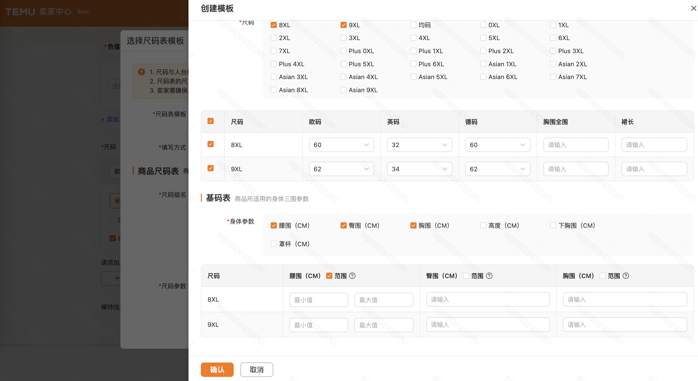The height and width of the screenshot is (381, 698).
Task: Uncheck the select-all checkbox in the size table
Action: click(x=211, y=121)
